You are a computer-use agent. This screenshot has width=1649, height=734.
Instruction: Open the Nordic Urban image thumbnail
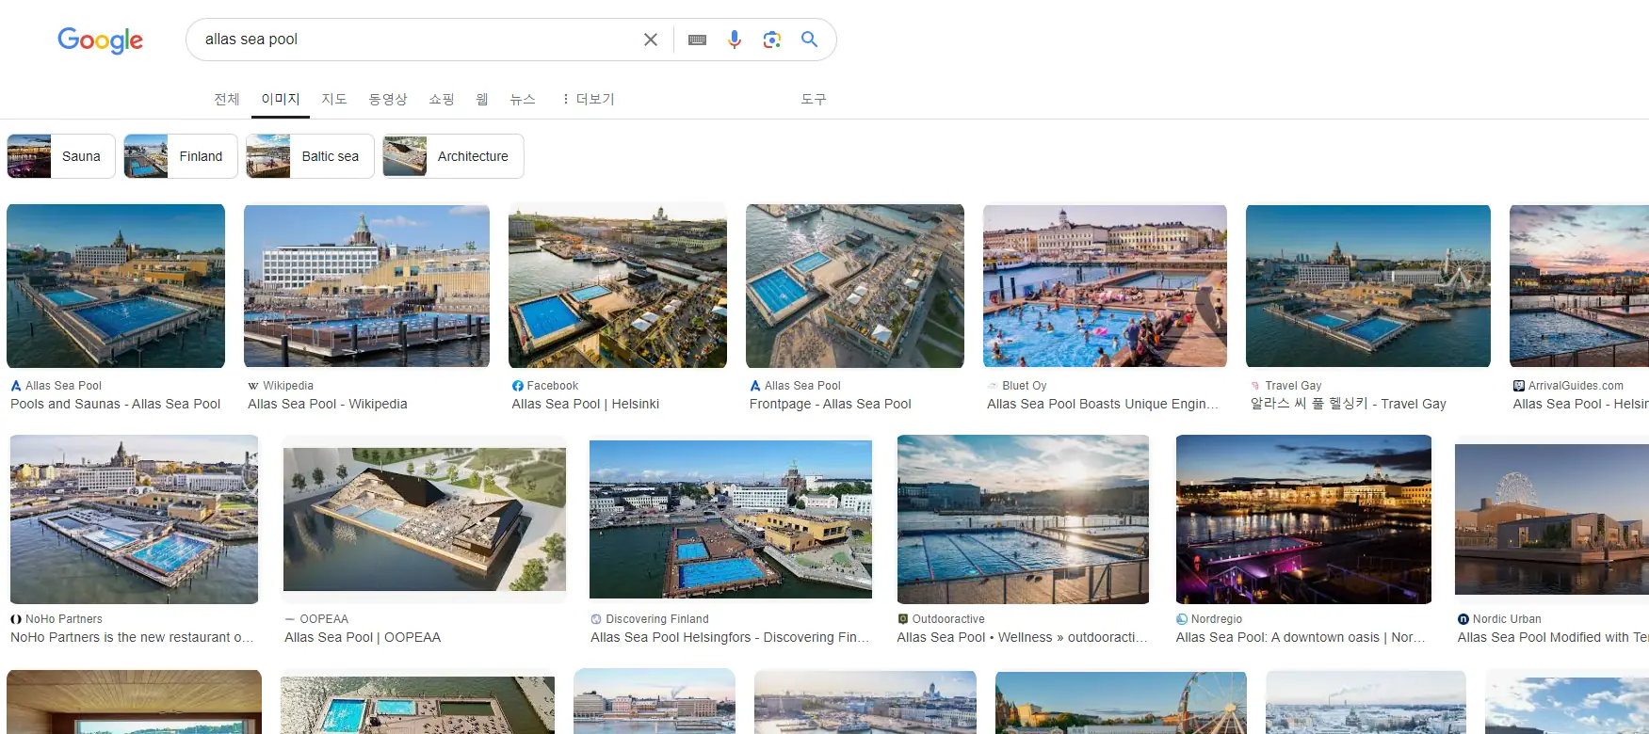coord(1552,519)
